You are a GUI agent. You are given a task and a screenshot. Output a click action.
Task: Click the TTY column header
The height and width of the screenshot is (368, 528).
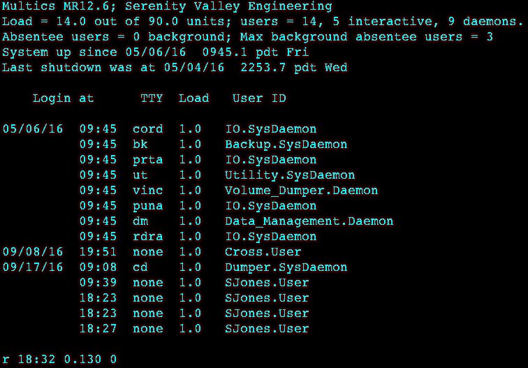152,98
